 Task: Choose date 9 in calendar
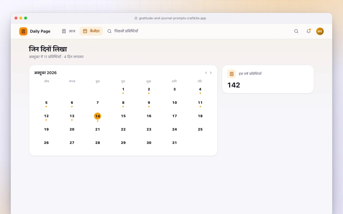(149, 103)
